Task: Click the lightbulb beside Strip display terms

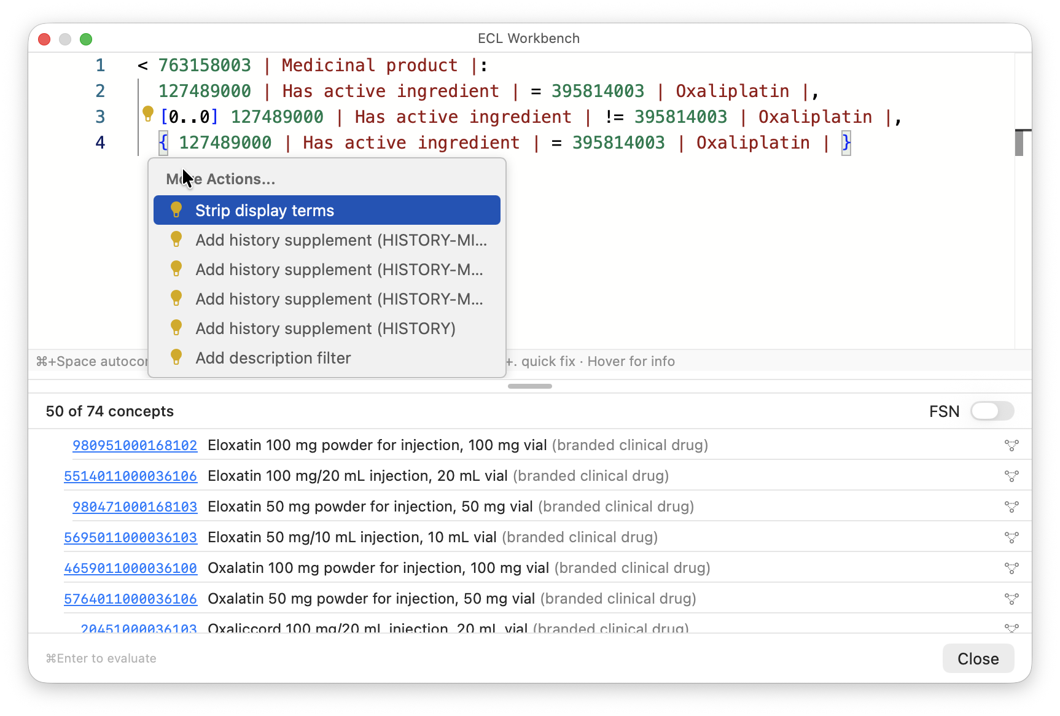Action: 176,209
